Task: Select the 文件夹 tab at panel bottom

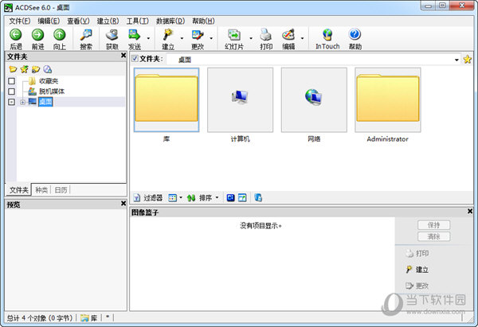Action: point(19,190)
